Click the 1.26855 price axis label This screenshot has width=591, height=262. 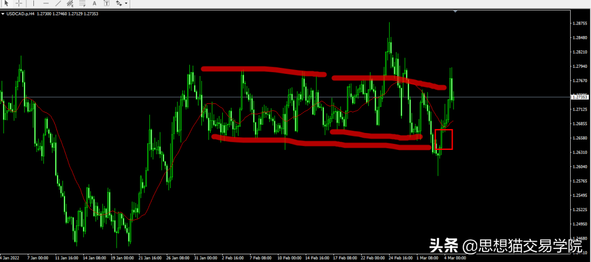[x=580, y=124]
